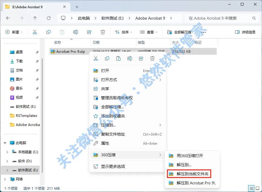Click the search magnifier icon
262x192 pixels.
coord(254,18)
